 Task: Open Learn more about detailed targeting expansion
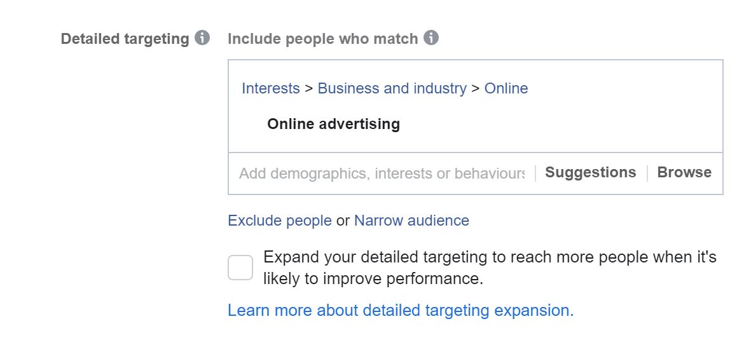point(401,310)
